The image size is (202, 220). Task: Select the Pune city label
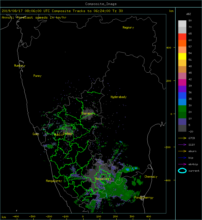tap(37, 76)
